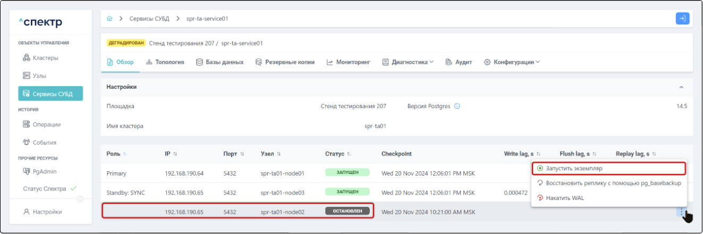This screenshot has width=703, height=234.
Task: Sort table by Статус column
Action: pos(349,154)
